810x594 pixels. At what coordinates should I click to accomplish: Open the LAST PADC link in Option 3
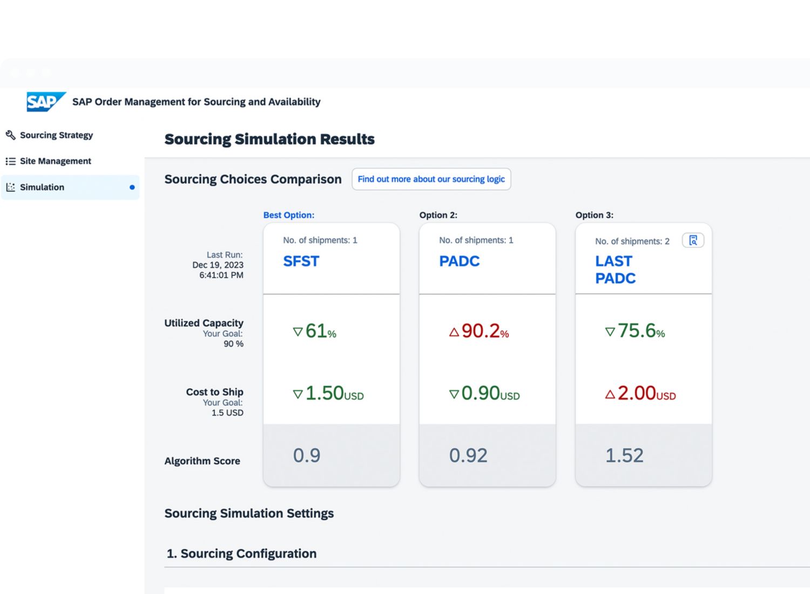615,269
